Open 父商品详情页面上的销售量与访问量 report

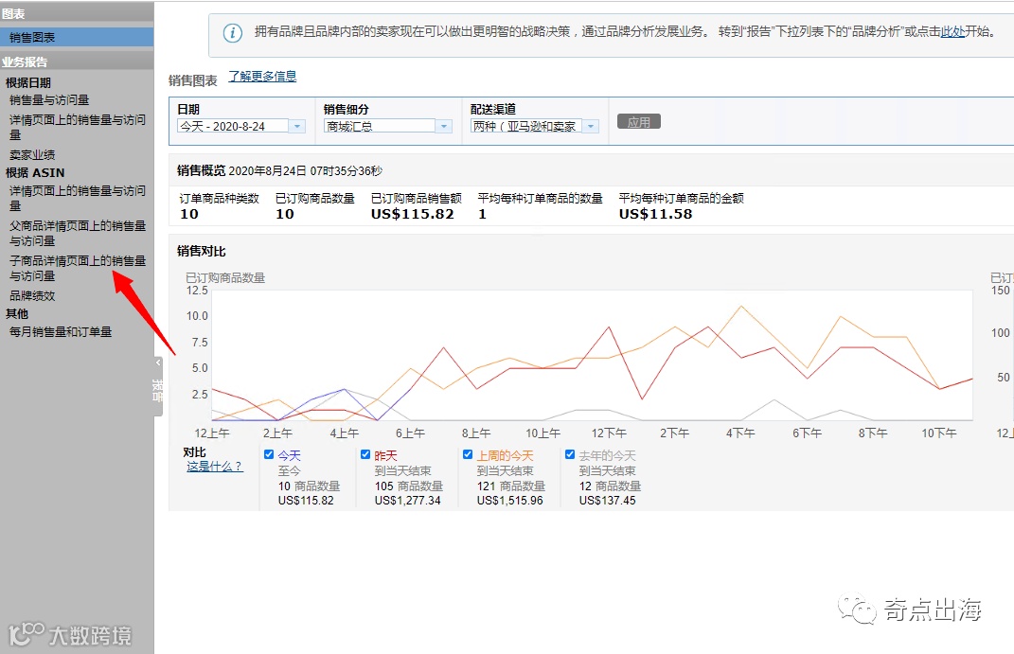pyautogui.click(x=78, y=233)
